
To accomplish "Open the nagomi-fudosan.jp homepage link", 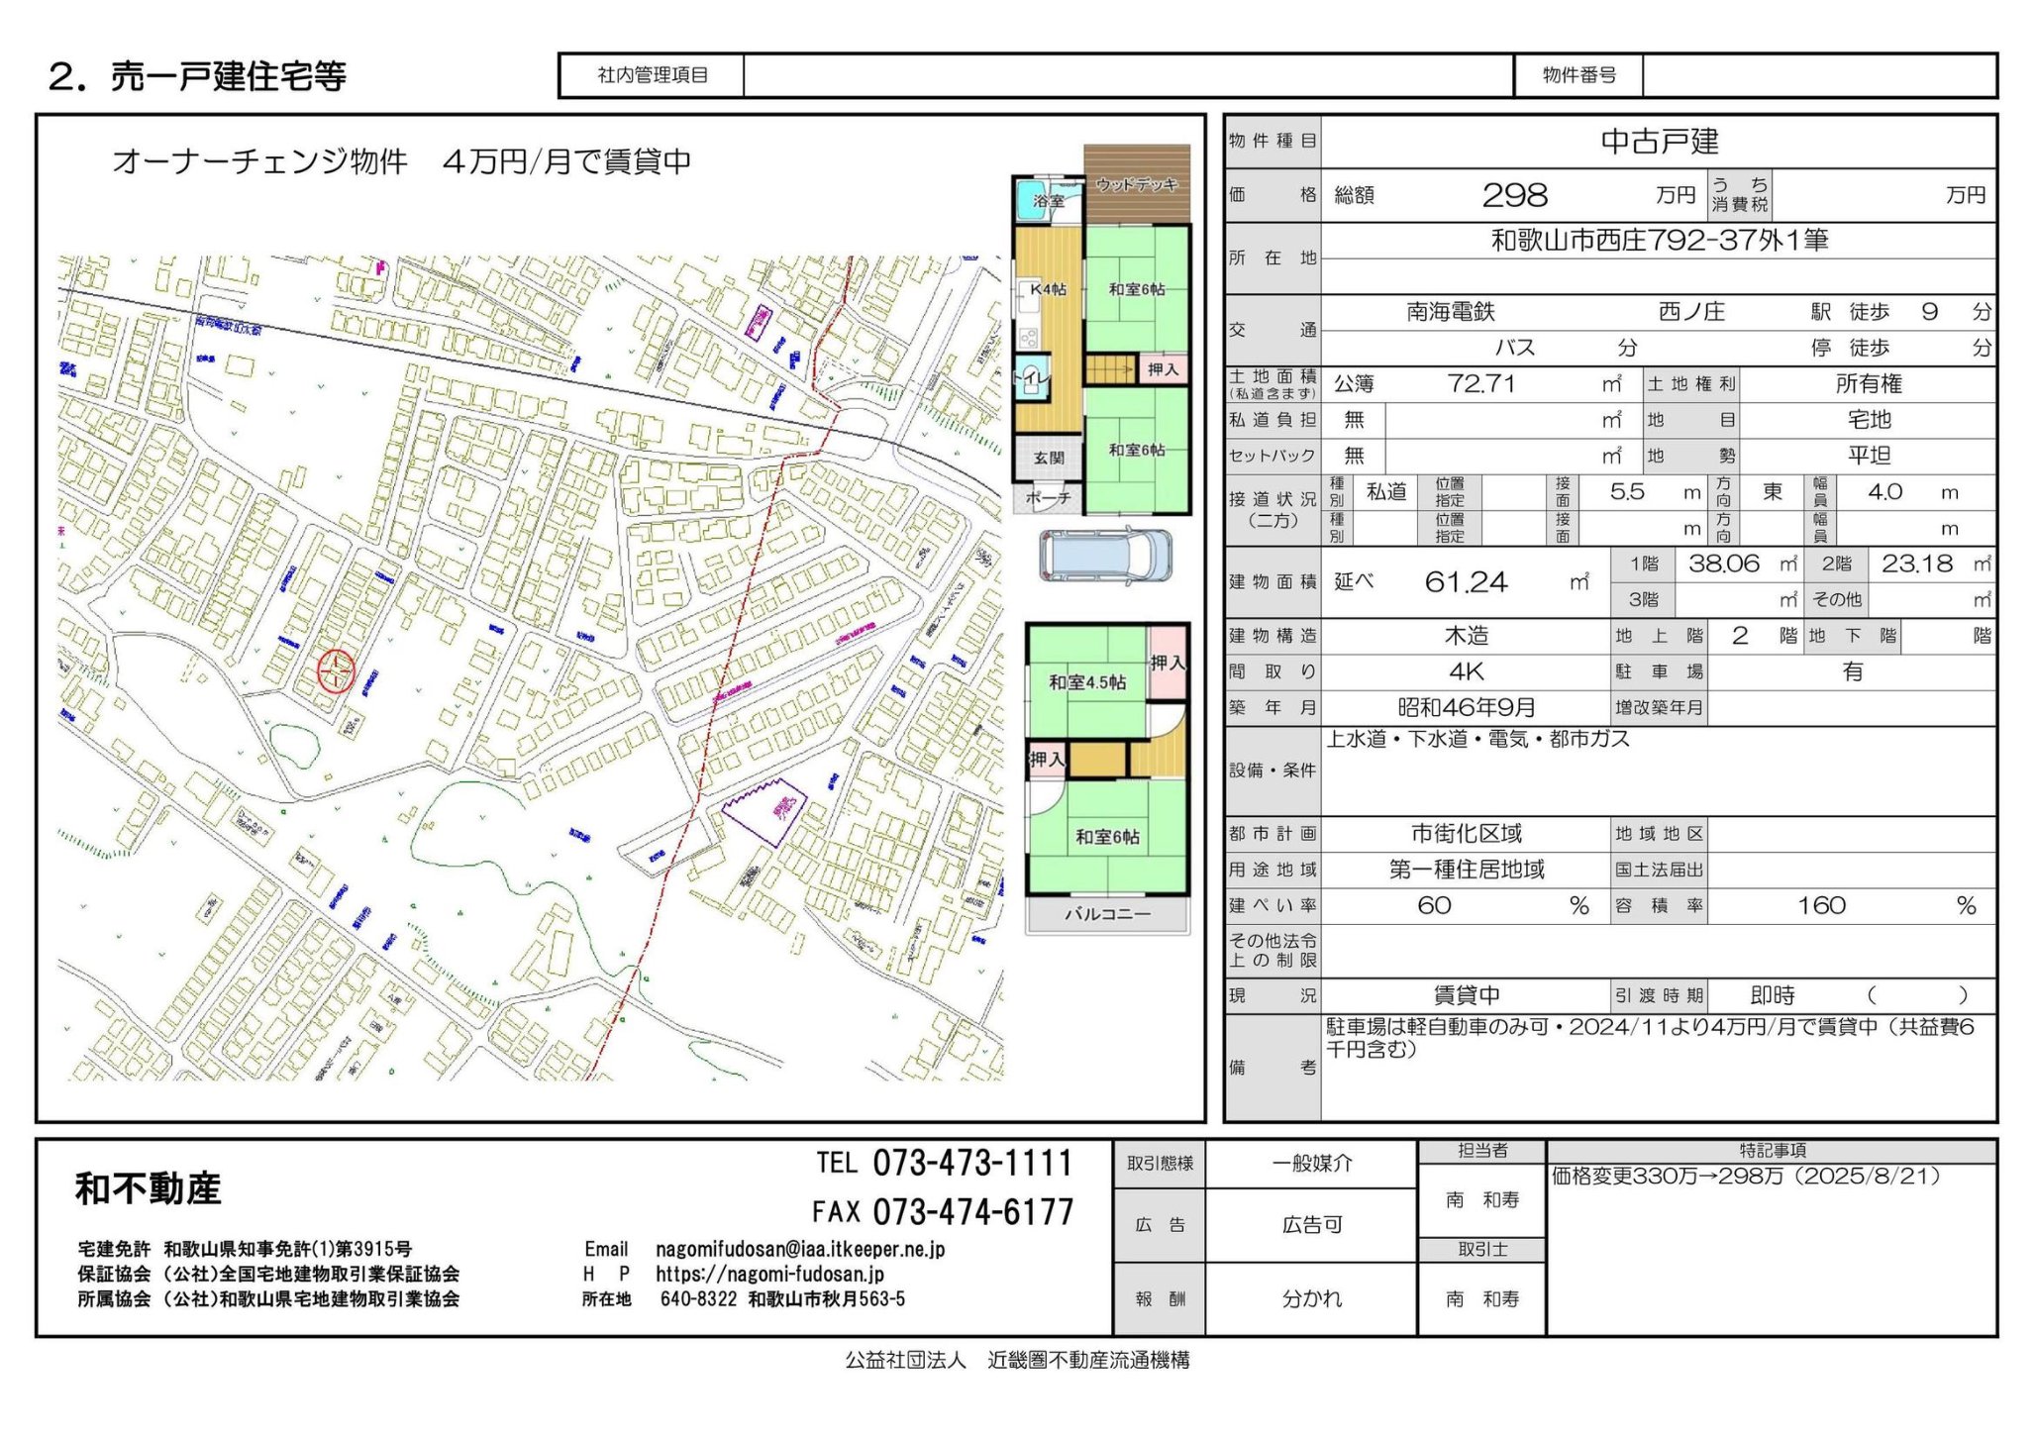I will click(x=769, y=1274).
